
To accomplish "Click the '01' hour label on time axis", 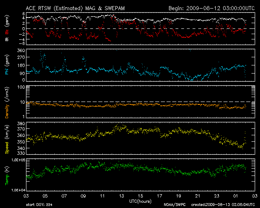I will 236,196.
